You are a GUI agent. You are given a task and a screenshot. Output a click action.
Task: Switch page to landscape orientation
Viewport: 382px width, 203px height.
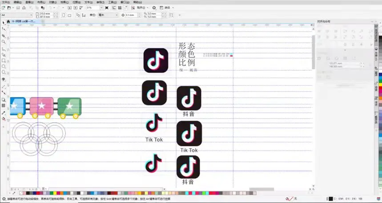[69, 15]
